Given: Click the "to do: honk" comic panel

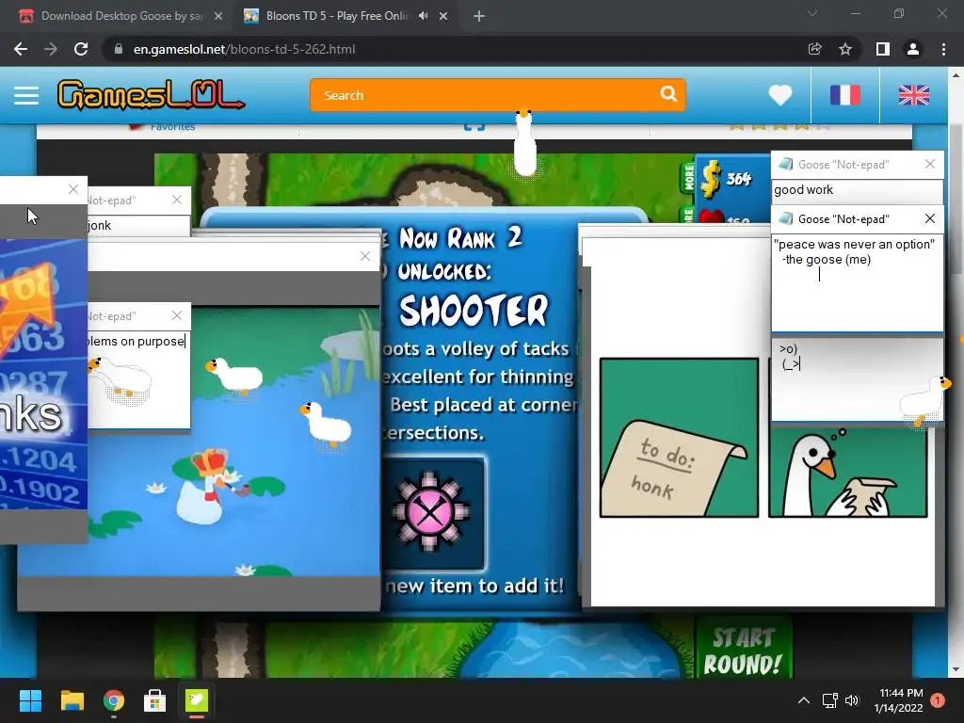Looking at the screenshot, I should (x=679, y=438).
